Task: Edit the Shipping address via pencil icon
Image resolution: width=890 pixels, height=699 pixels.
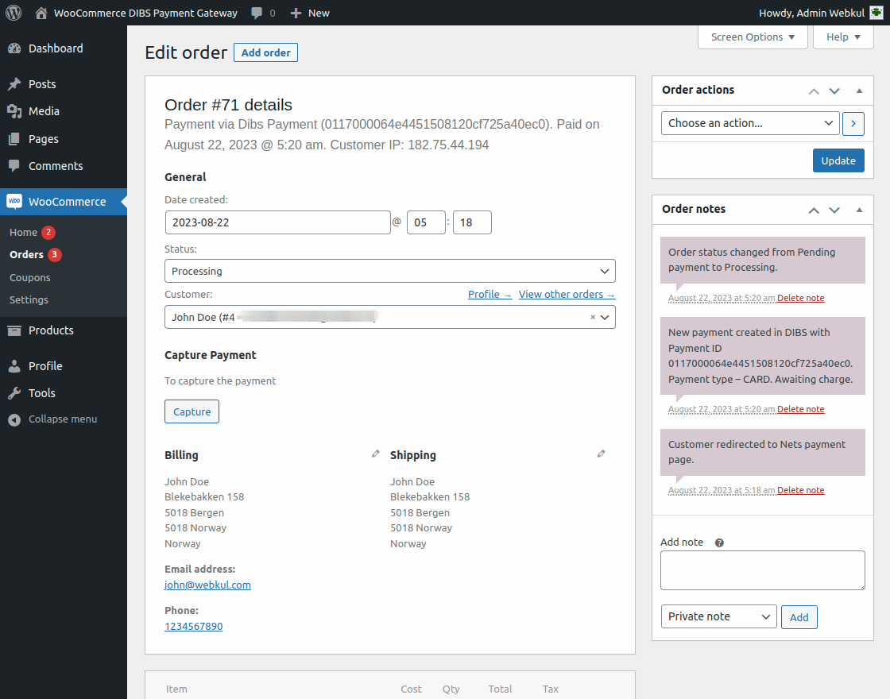Action: pos(601,453)
